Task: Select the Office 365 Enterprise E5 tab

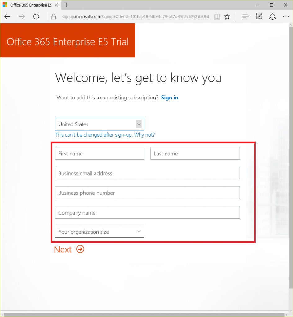Action: point(31,5)
